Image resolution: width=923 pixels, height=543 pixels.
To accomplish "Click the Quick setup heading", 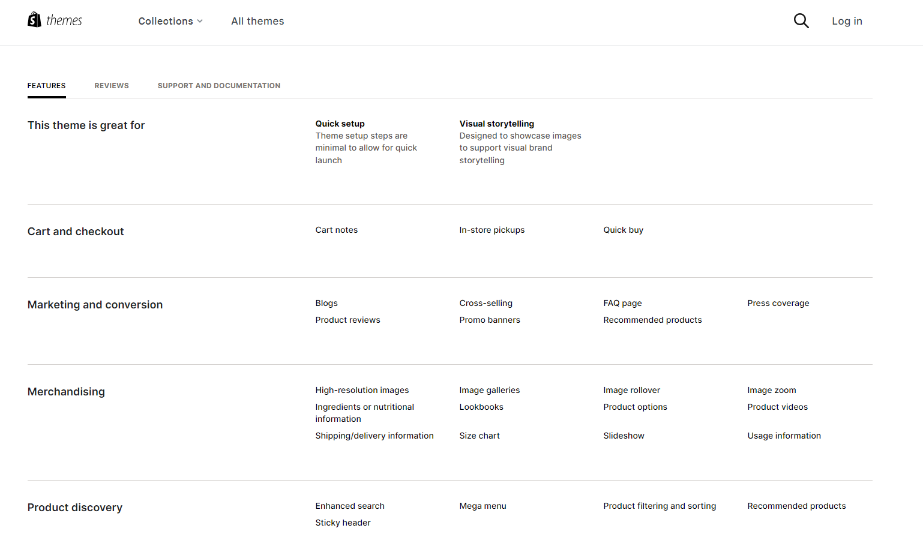I will [x=340, y=124].
